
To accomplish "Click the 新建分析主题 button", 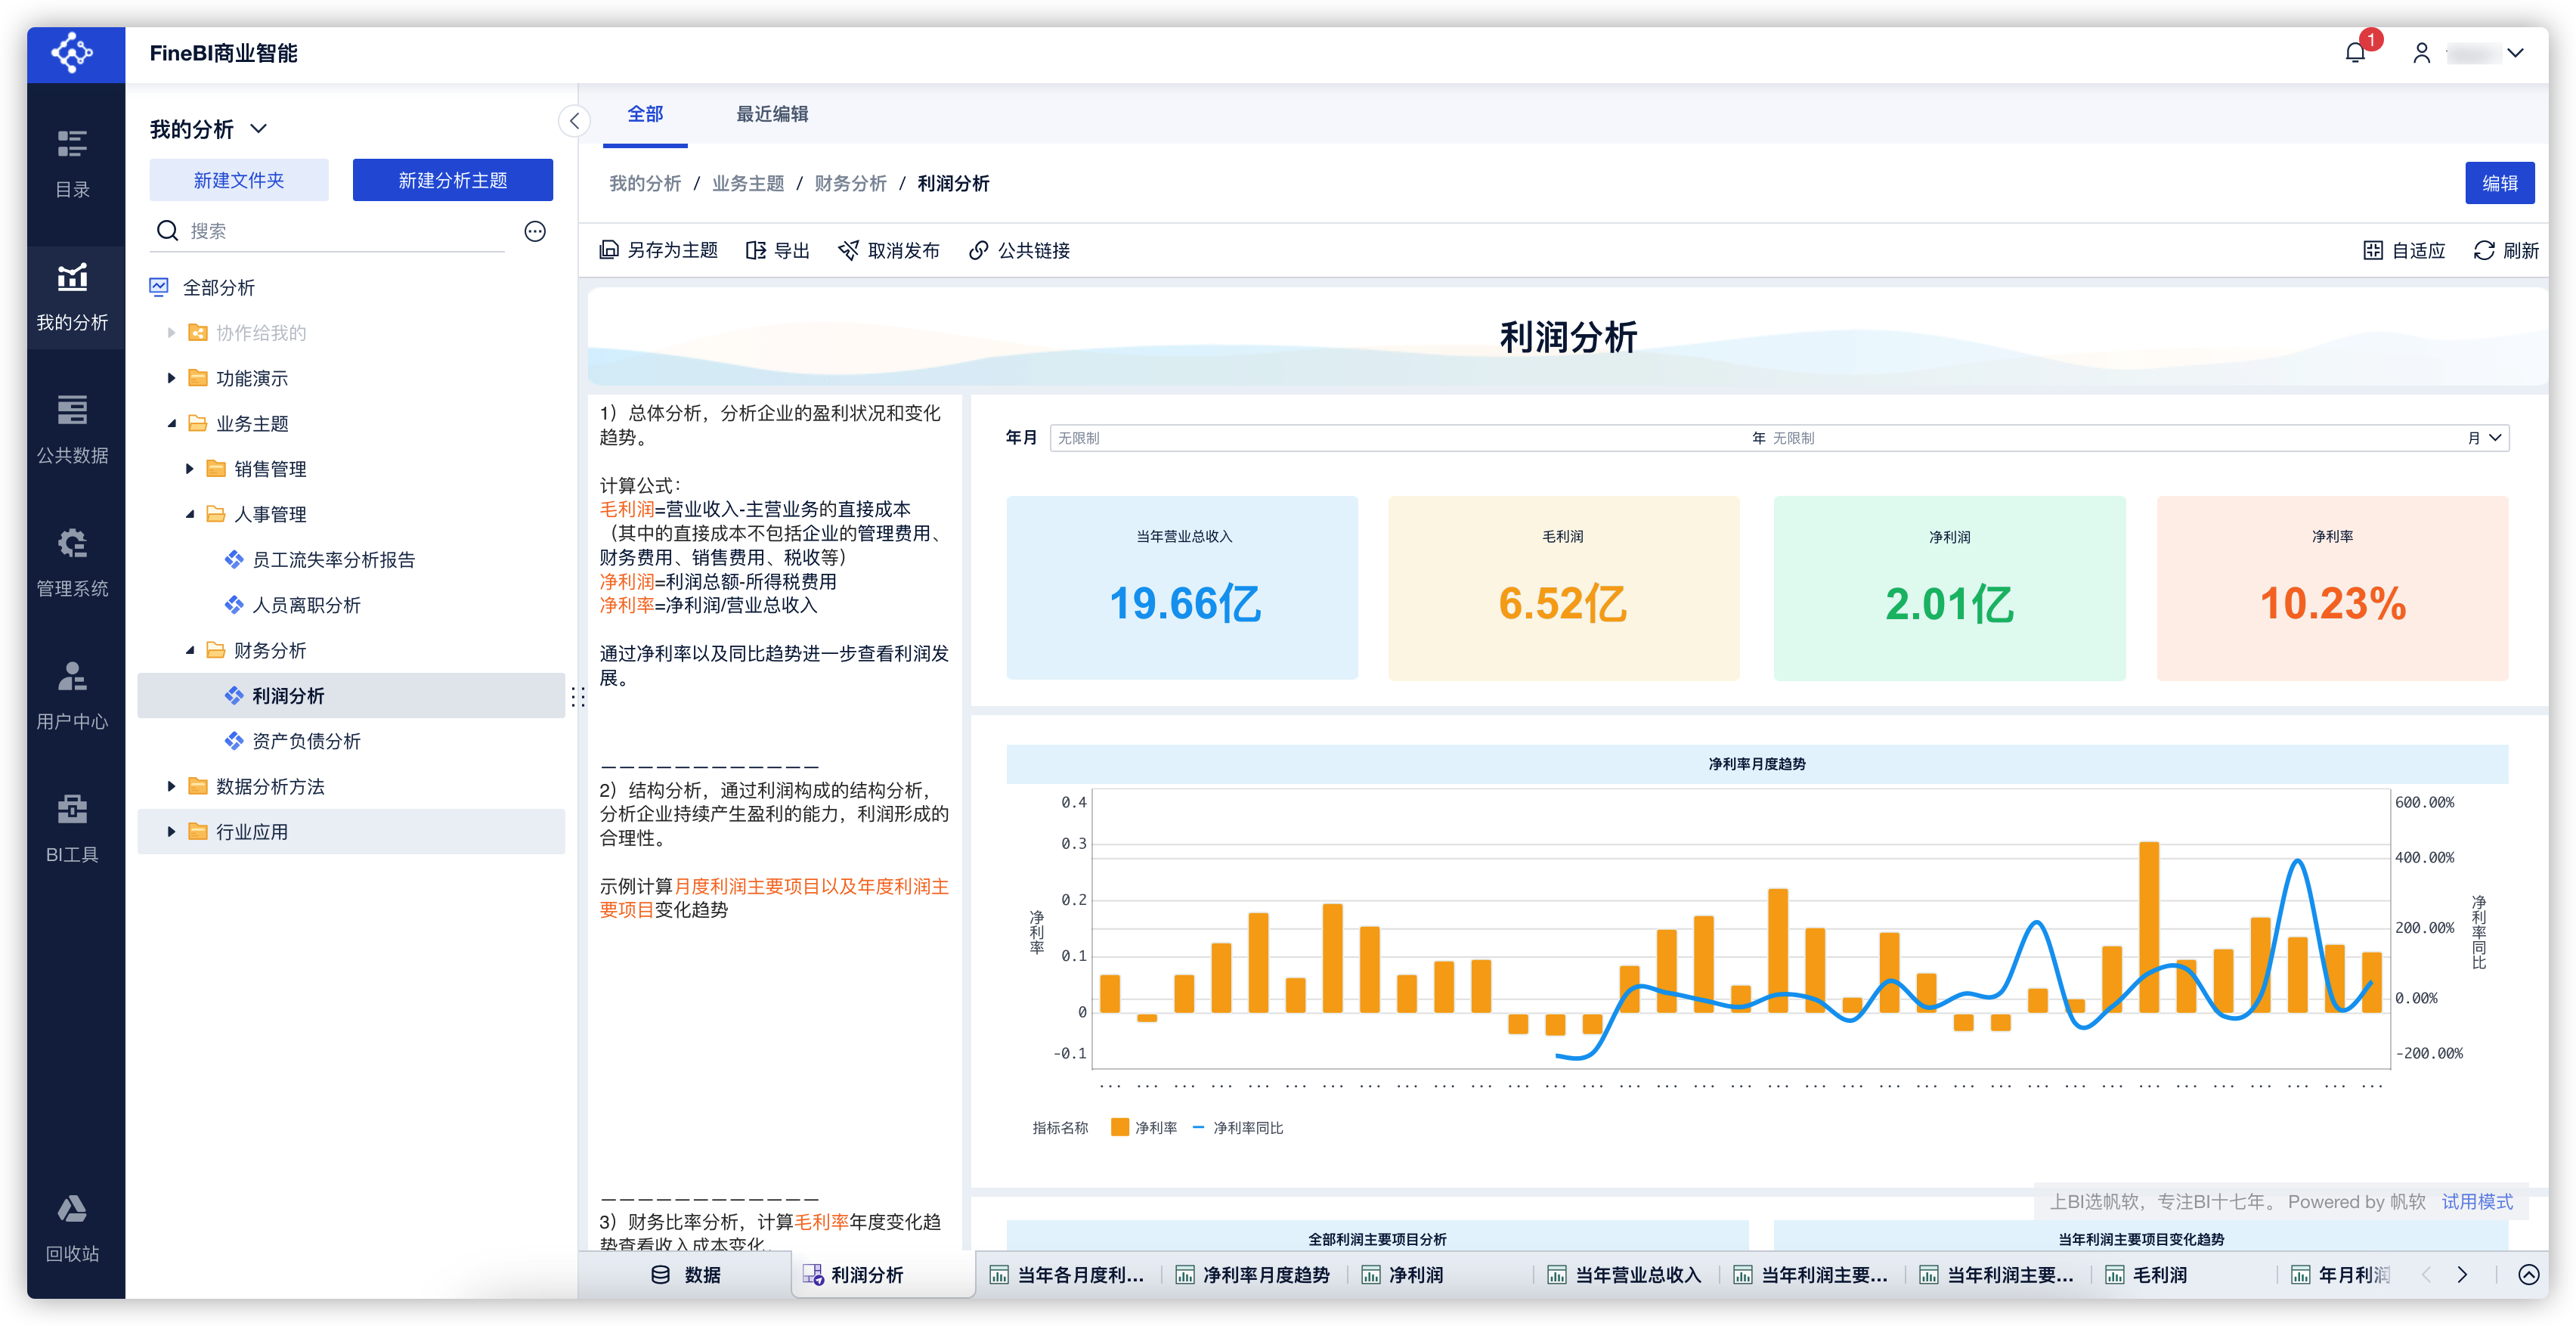I will click(453, 180).
